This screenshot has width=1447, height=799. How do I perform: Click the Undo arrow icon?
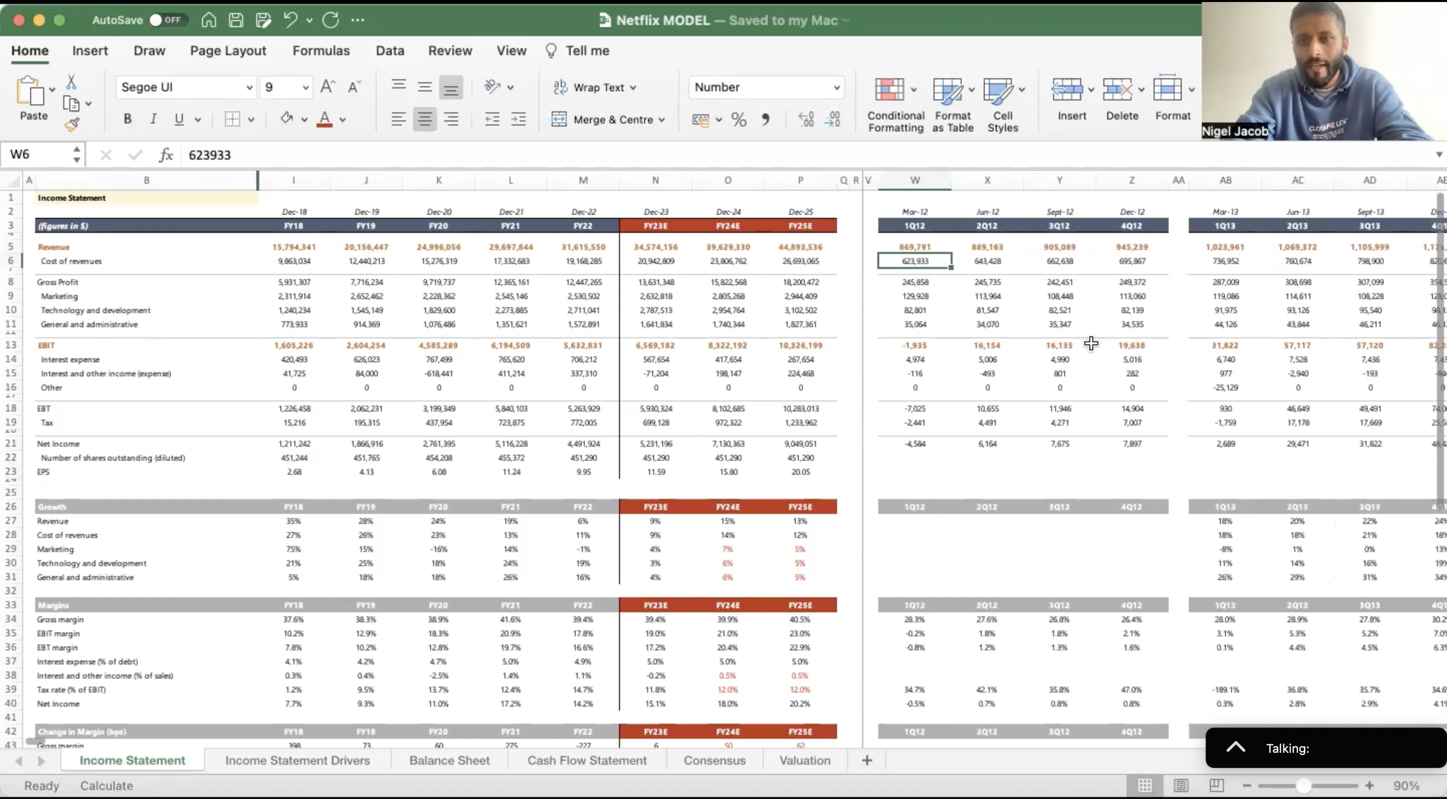(x=290, y=20)
